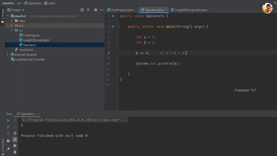Image resolution: width=277 pixels, height=156 pixels.
Task: Toggle scroll to end in Run console
Action: [x=15, y=140]
